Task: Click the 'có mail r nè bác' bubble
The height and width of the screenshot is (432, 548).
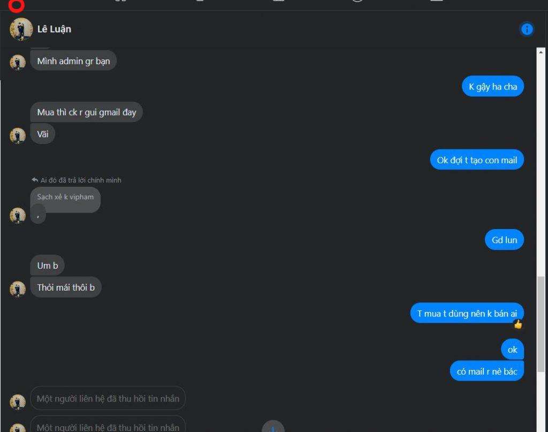Action: tap(486, 371)
